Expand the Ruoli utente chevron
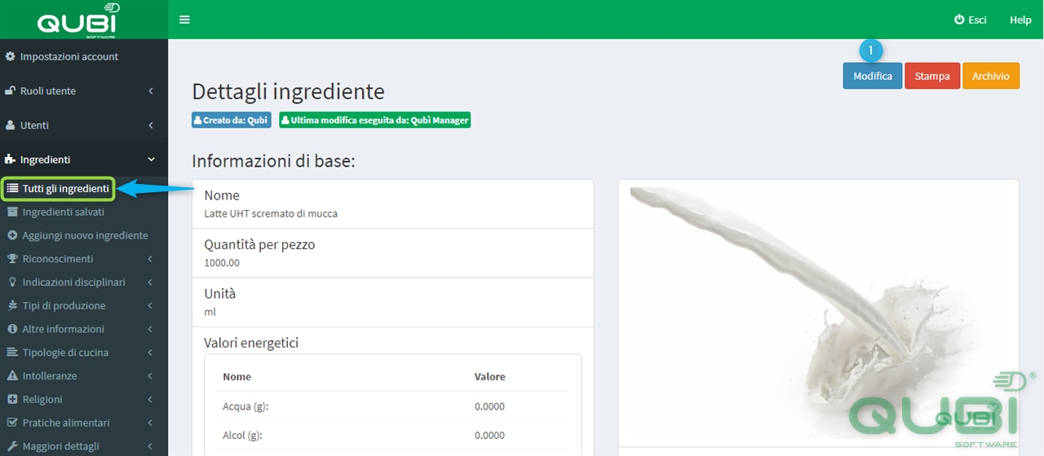Viewport: 1044px width, 456px height. (x=151, y=90)
